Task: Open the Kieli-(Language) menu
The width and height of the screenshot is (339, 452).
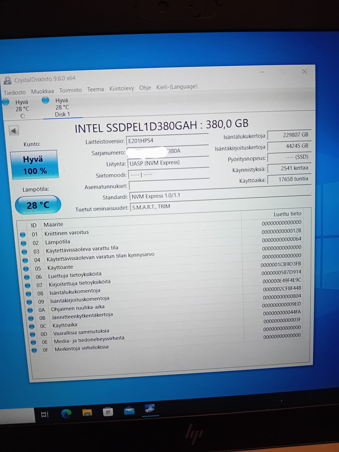Action: point(177,87)
